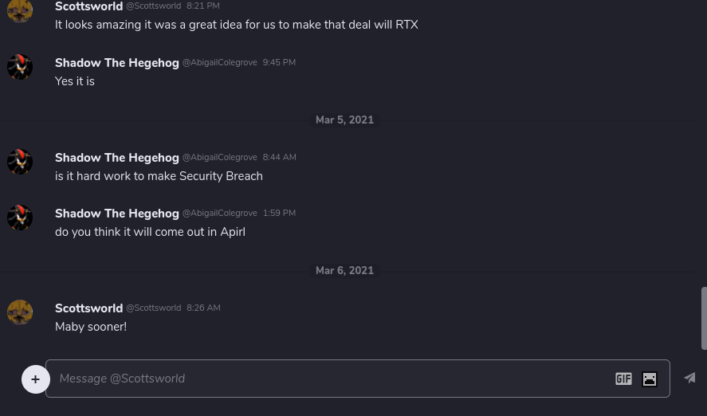Click the Mar 6, 2021 date divider
The width and height of the screenshot is (707, 416).
[x=344, y=271]
